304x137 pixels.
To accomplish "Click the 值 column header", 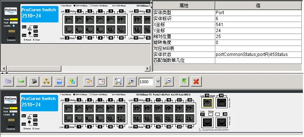I will pos(258,6).
